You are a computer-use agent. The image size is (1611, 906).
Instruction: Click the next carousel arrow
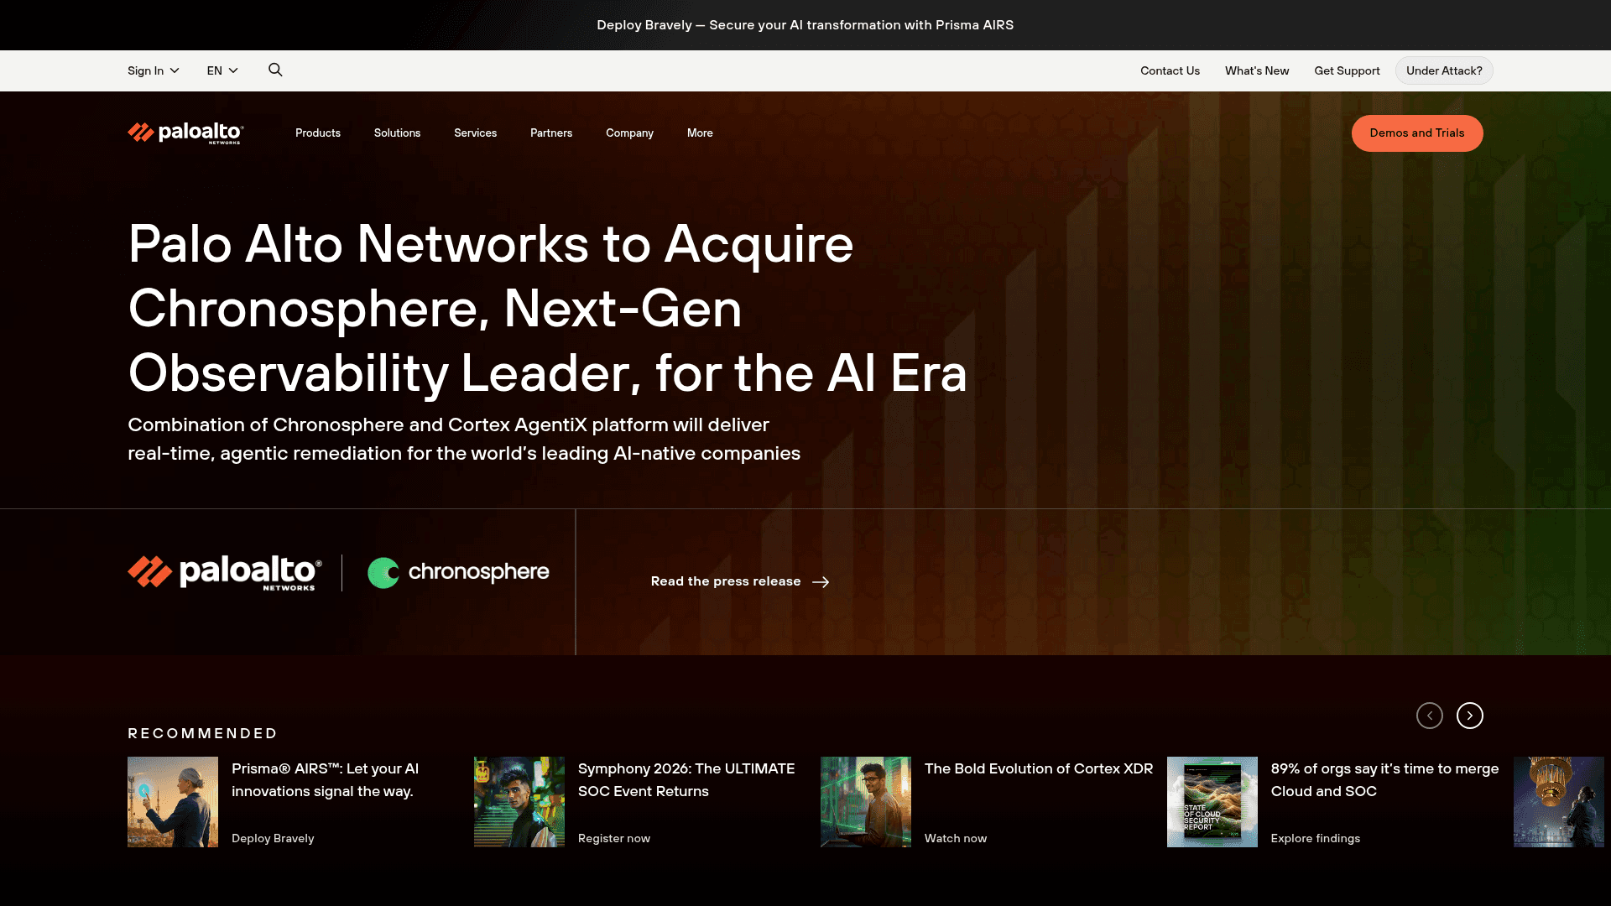pyautogui.click(x=1469, y=716)
